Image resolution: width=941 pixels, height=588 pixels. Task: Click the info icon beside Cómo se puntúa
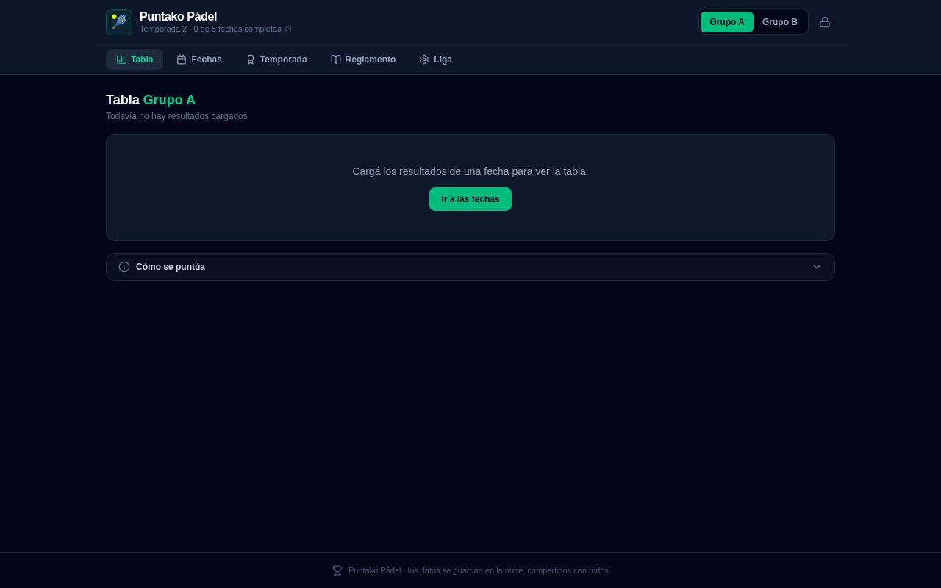(124, 267)
